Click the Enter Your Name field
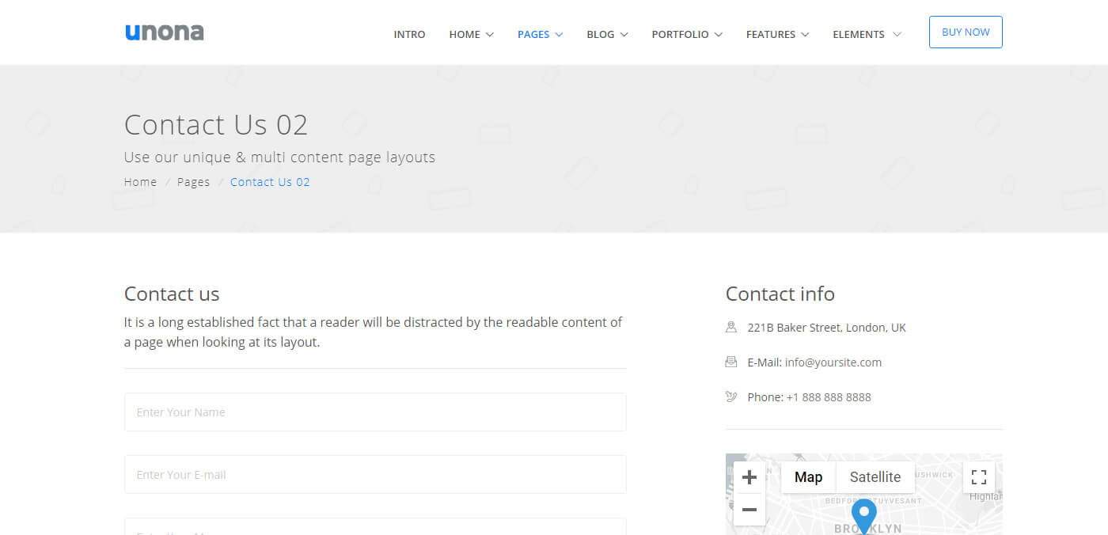The width and height of the screenshot is (1108, 535). [375, 412]
